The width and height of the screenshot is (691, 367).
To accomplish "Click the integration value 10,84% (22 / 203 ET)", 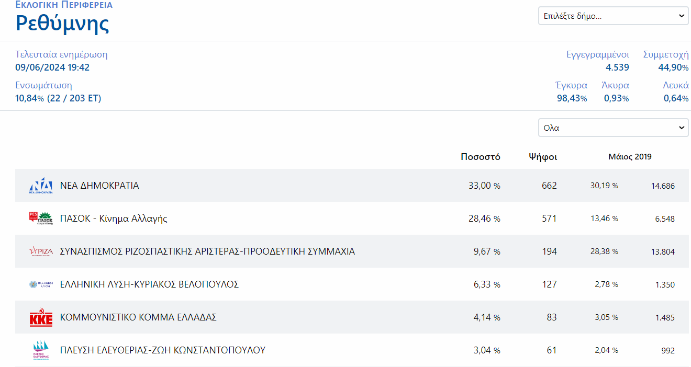I will [58, 98].
